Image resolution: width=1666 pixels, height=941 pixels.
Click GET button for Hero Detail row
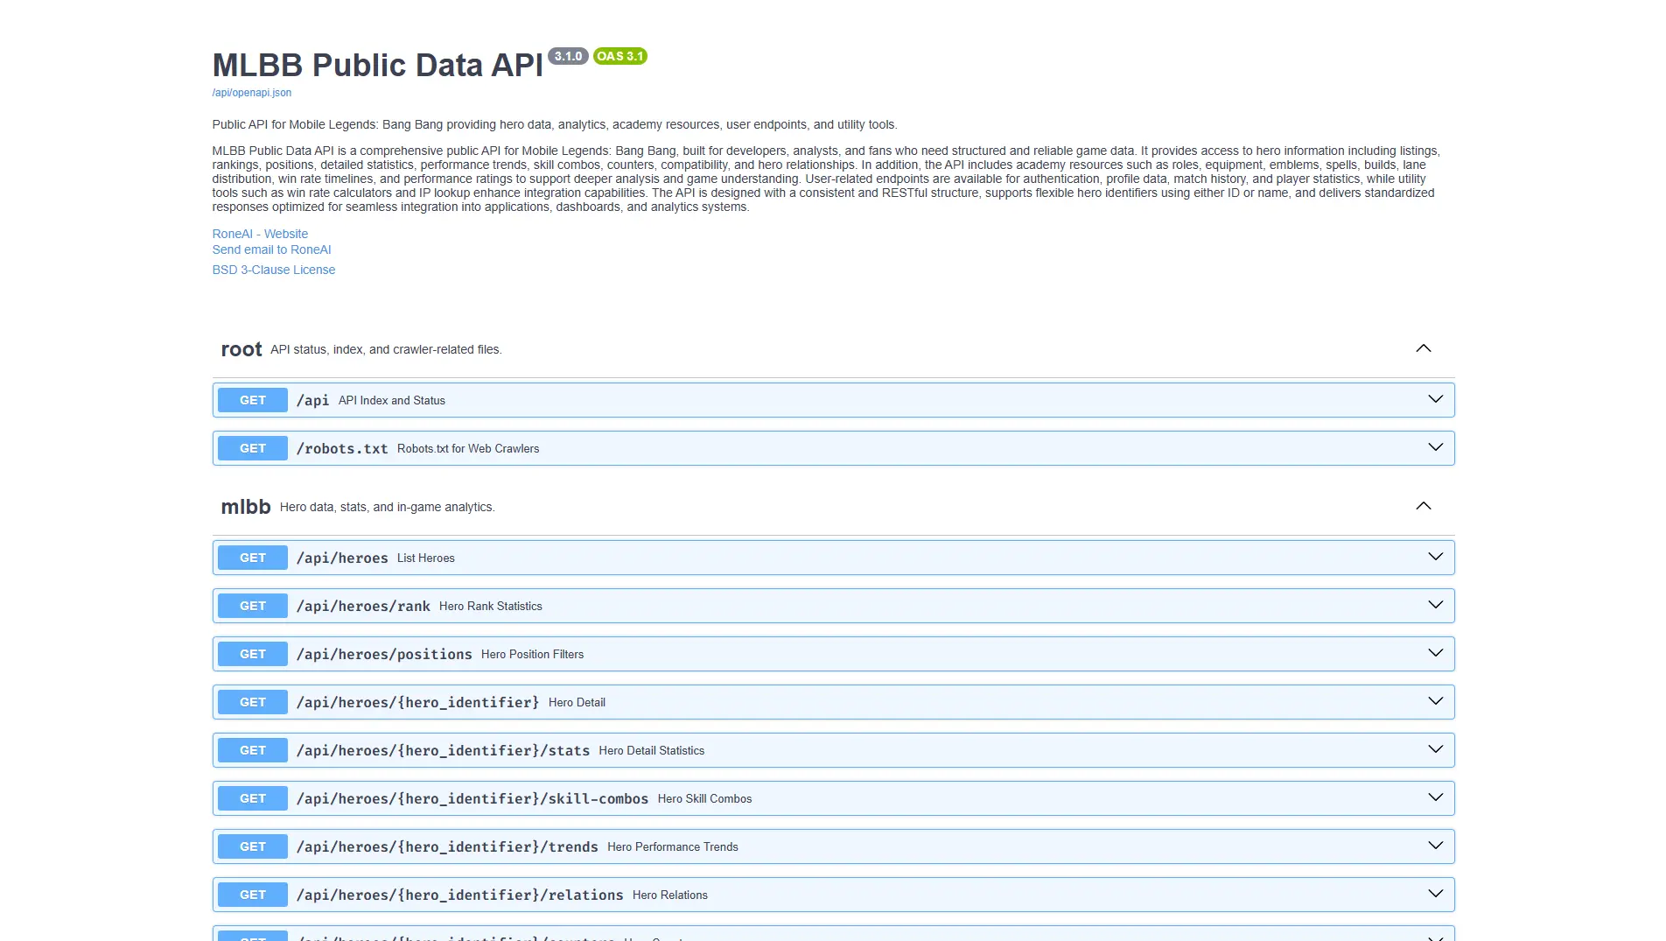click(x=253, y=702)
